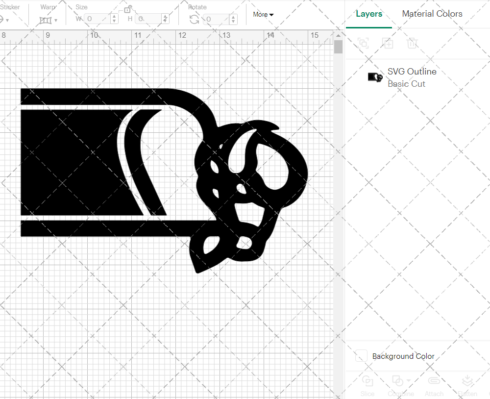Switch to the Layers tab
The height and width of the screenshot is (399, 490).
[x=369, y=14]
